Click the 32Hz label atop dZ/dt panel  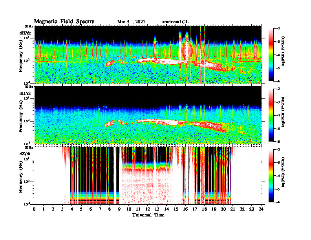pyautogui.click(x=29, y=147)
